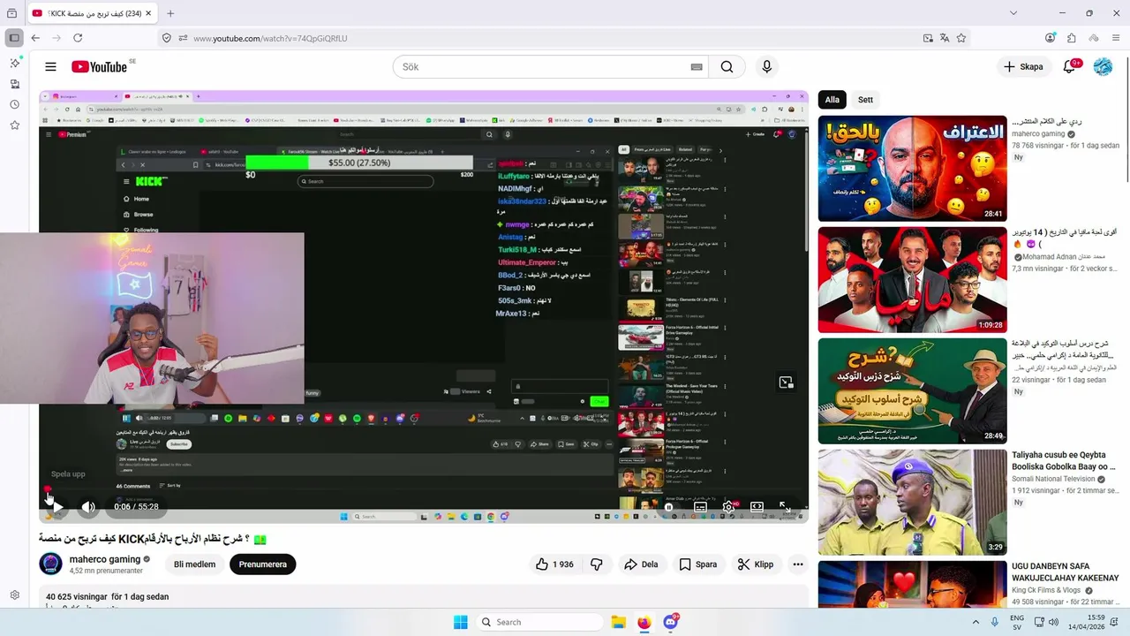Open maherco gaming channel name link

pyautogui.click(x=105, y=559)
